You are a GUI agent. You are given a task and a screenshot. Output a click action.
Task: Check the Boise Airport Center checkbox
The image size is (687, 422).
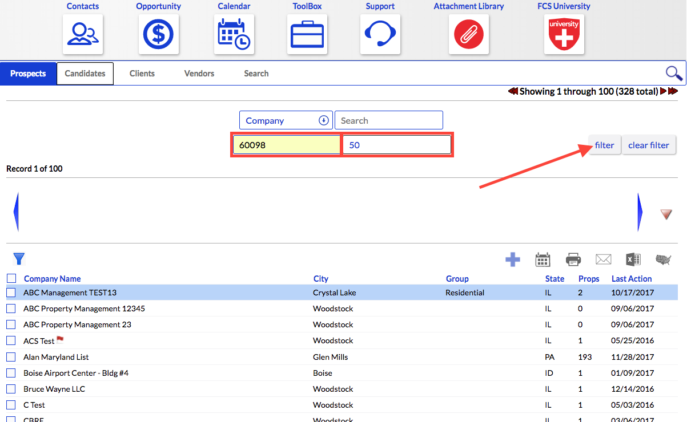pyautogui.click(x=11, y=373)
